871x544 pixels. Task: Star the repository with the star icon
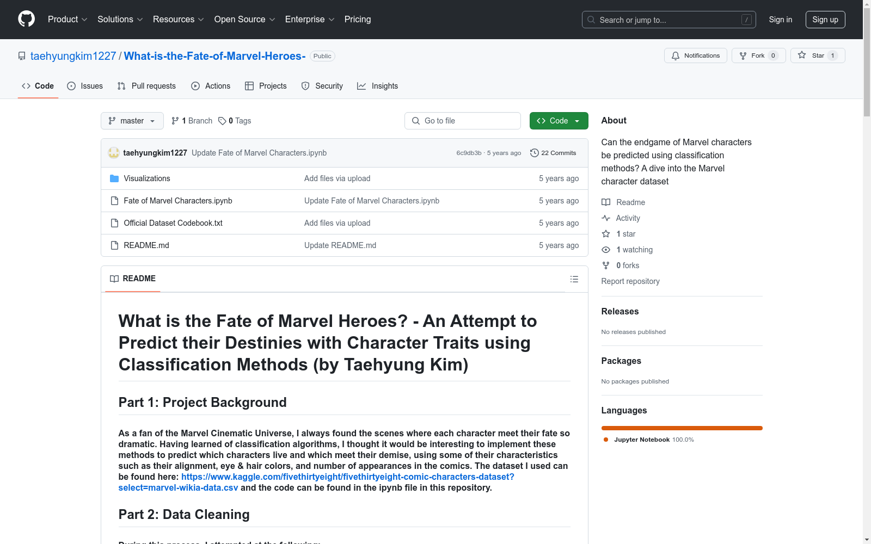pos(802,55)
